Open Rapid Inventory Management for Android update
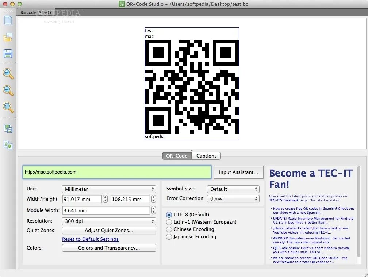 click(313, 220)
